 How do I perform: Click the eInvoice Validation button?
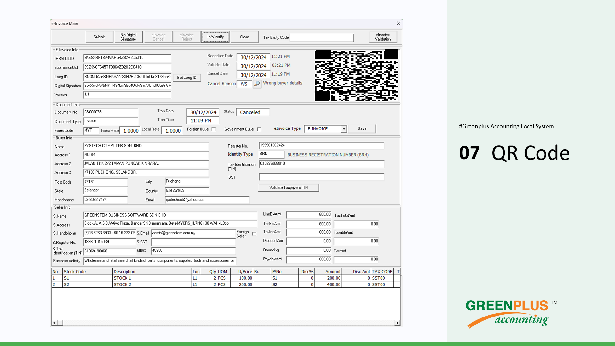pos(383,37)
